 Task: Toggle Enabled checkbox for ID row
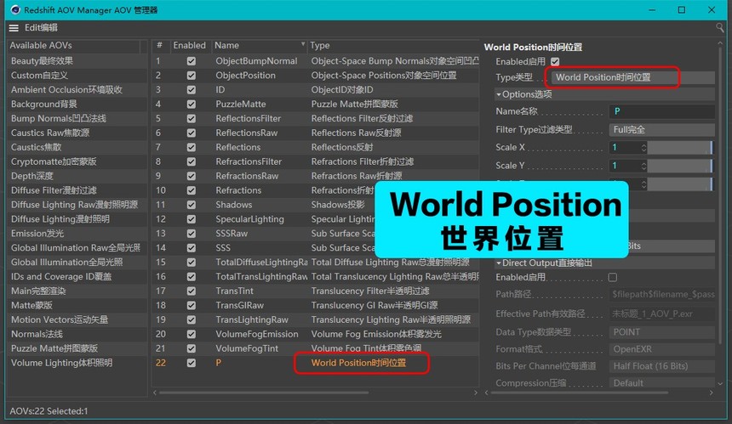[x=191, y=90]
